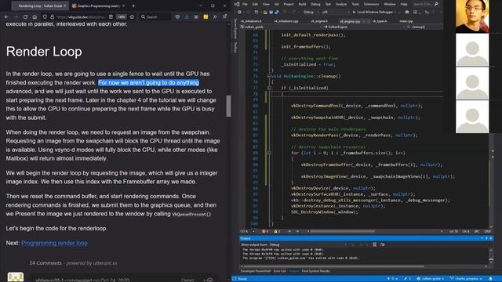Bookmark this page with the star icon
This screenshot has height=282, width=502.
coord(132,16)
